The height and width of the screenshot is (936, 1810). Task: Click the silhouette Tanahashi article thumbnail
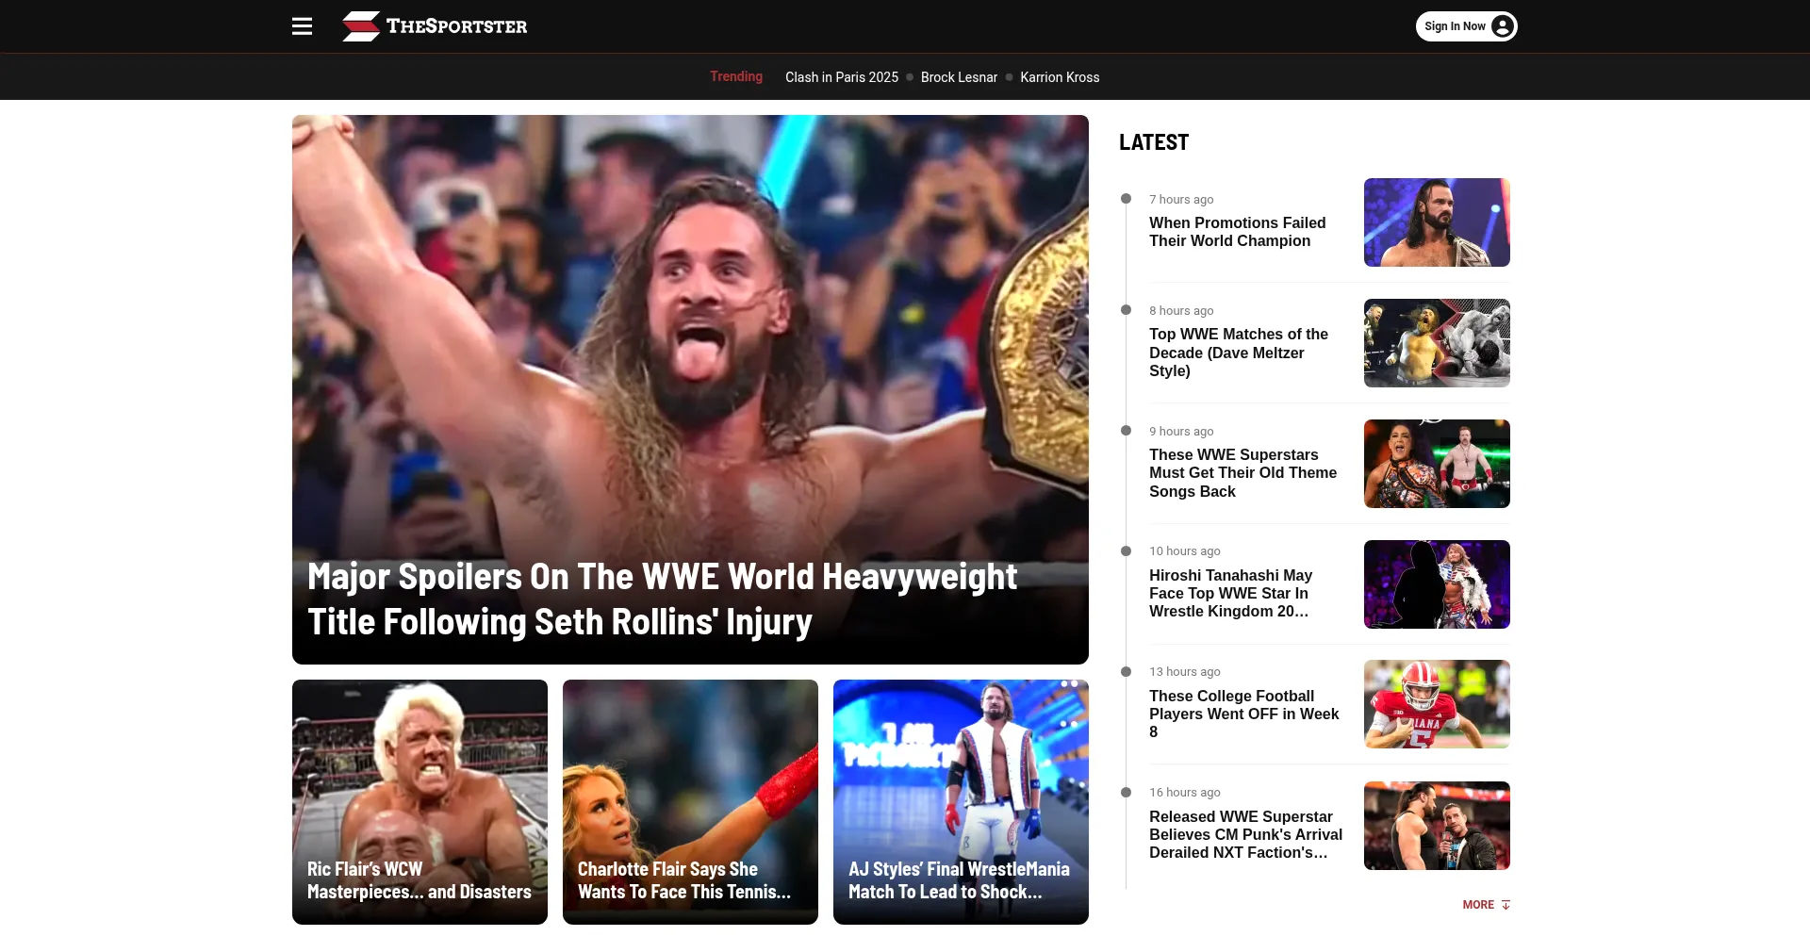coord(1436,584)
